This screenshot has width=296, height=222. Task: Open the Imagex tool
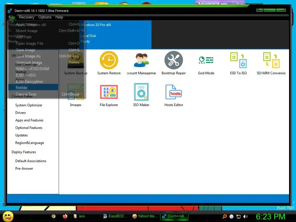[76, 95]
